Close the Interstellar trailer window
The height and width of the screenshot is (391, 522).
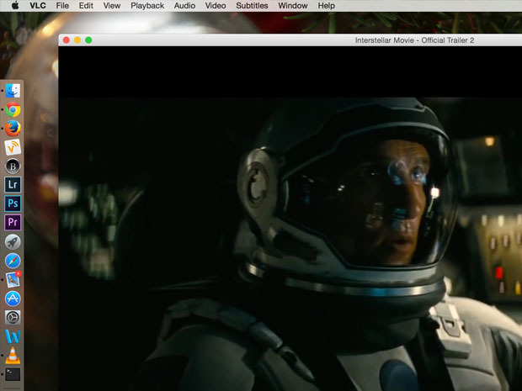[x=67, y=40]
